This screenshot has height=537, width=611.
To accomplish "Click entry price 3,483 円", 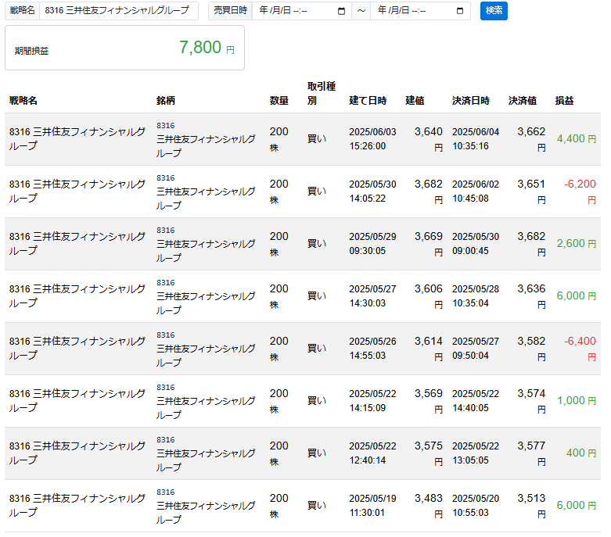I will coord(428,506).
